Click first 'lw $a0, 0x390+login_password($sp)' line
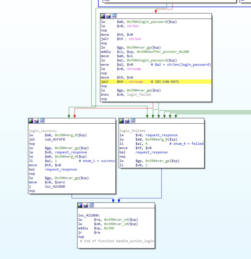The width and height of the screenshot is (251, 259). tap(139, 22)
